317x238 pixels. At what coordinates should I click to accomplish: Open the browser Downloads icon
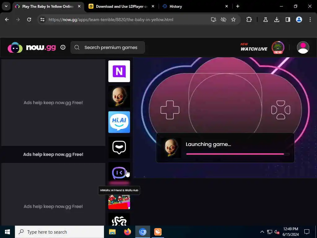click(x=276, y=20)
